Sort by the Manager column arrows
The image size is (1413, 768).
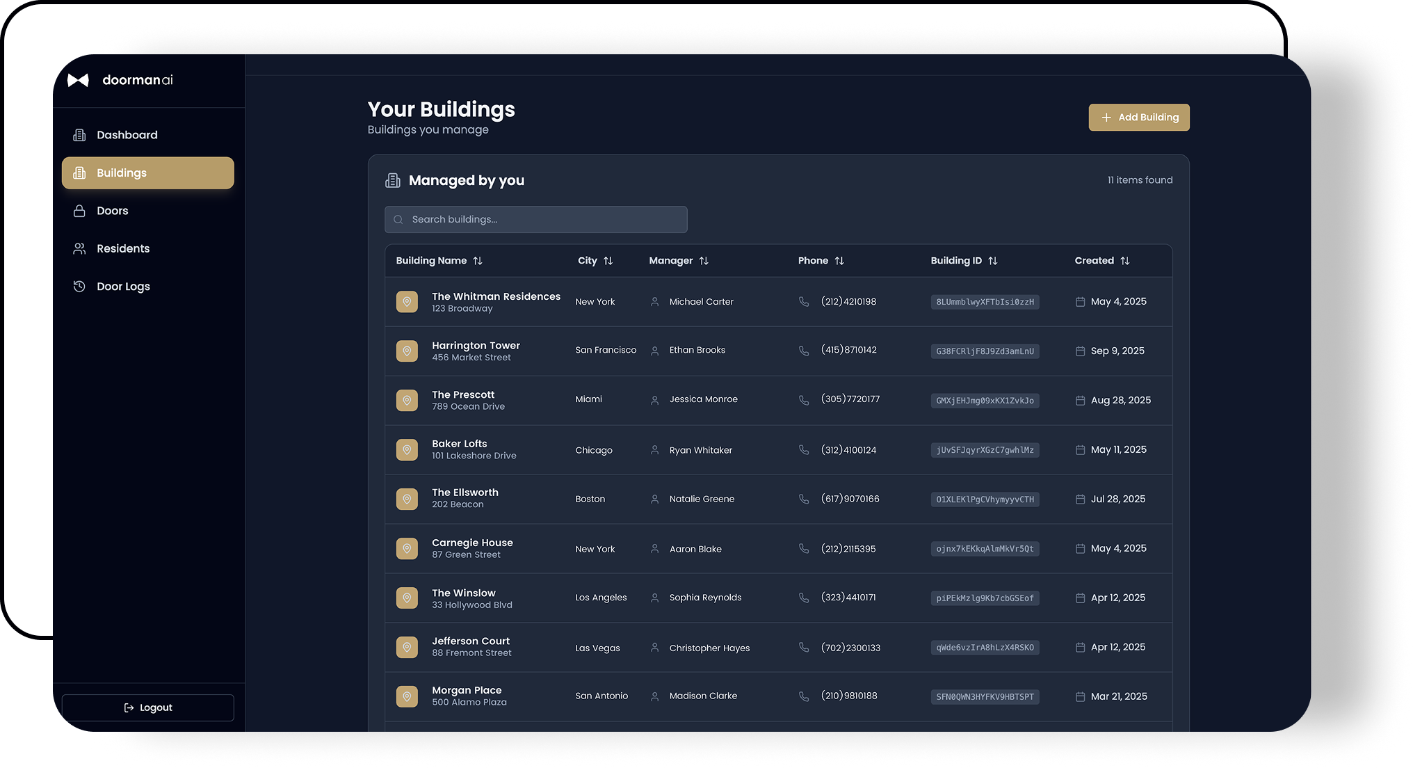[x=704, y=261]
